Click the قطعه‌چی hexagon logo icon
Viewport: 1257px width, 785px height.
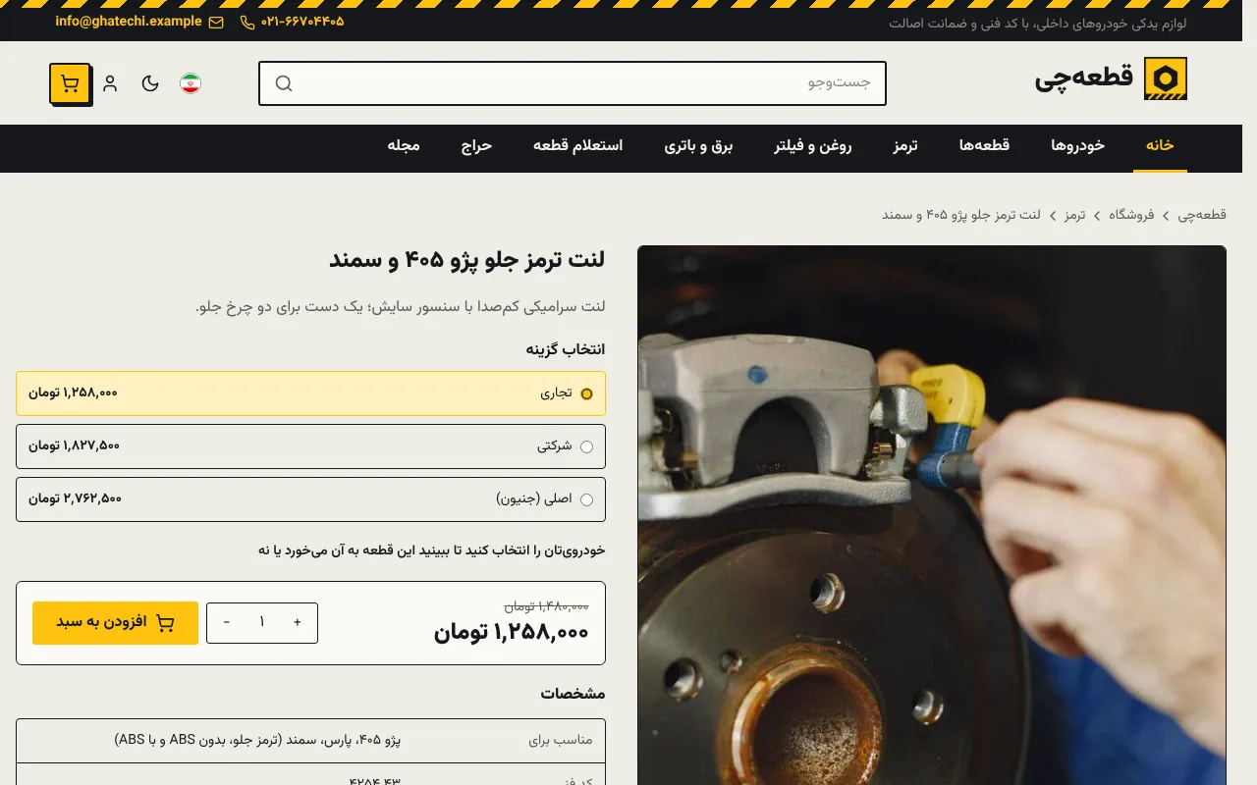(1166, 78)
